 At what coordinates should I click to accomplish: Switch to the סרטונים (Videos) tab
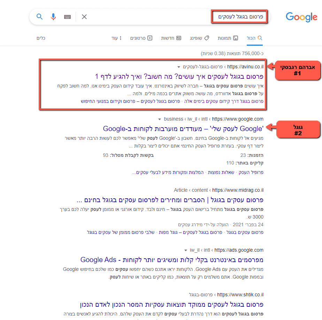point(141,38)
